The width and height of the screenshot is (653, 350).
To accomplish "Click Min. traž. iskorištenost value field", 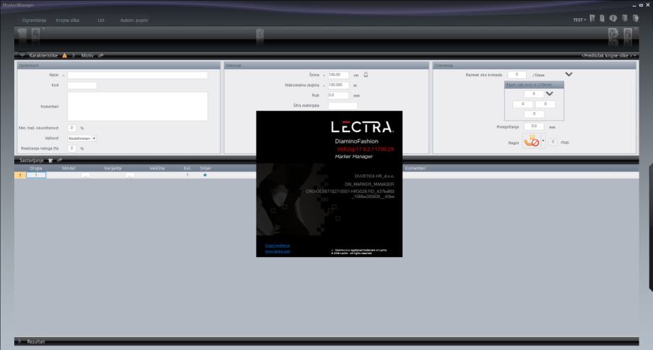I will click(72, 128).
